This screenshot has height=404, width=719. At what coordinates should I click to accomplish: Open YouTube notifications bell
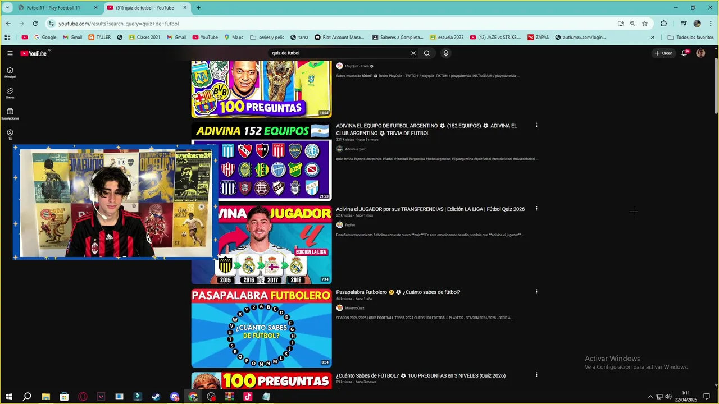pyautogui.click(x=684, y=53)
